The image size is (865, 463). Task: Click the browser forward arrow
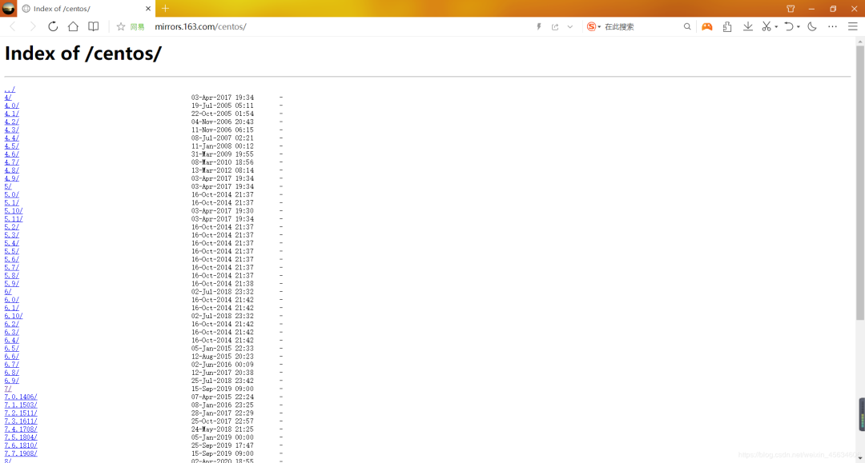33,26
